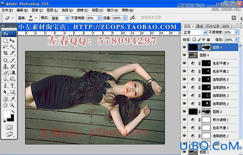Hide the 选取颜色 5 layer
The width and height of the screenshot is (243, 155).
[x=184, y=79]
